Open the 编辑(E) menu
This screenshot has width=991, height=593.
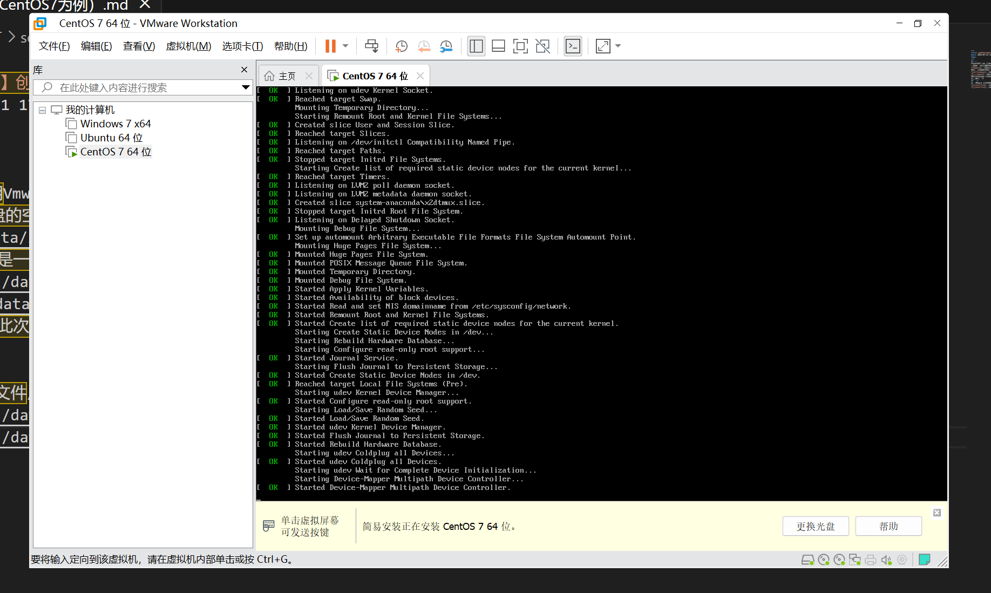[97, 46]
